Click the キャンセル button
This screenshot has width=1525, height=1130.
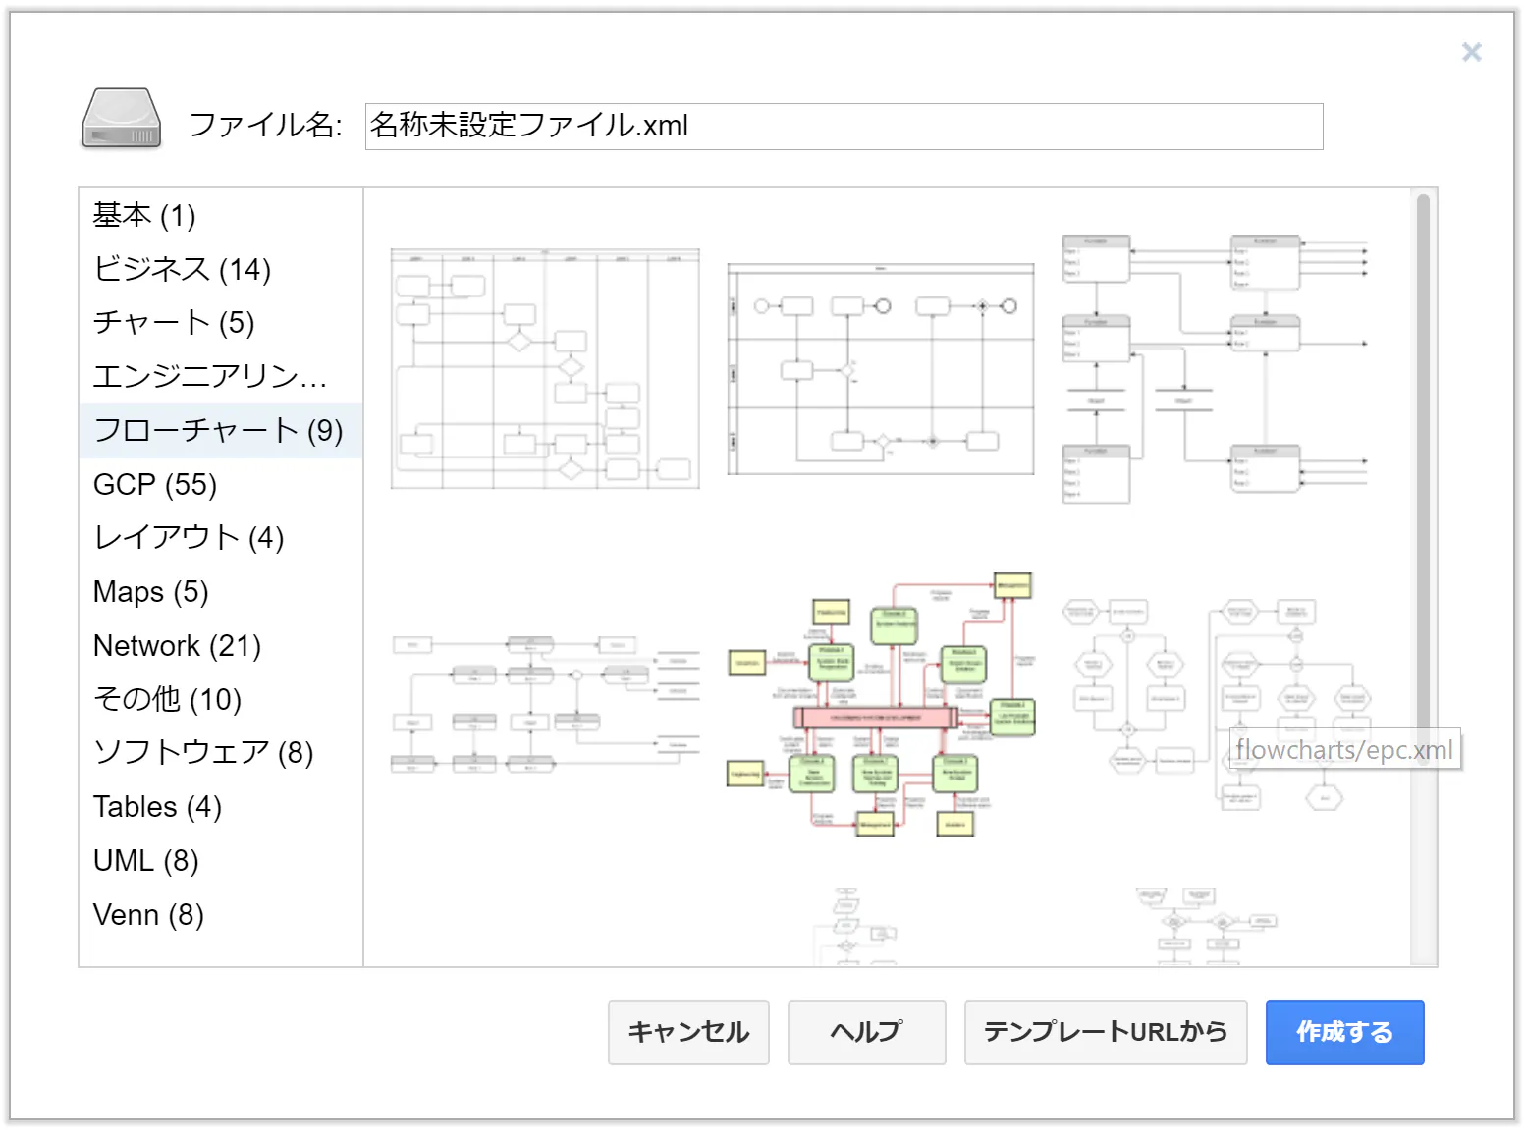point(688,1032)
